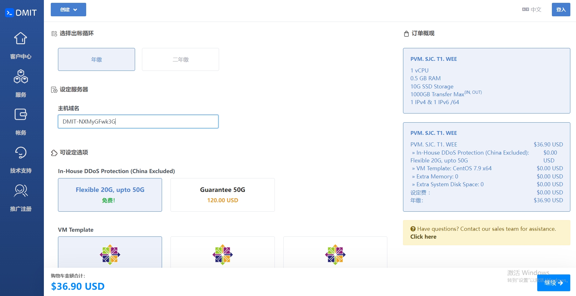This screenshot has width=576, height=296.
Task: Go to 服务 in sidebar
Action: click(21, 95)
